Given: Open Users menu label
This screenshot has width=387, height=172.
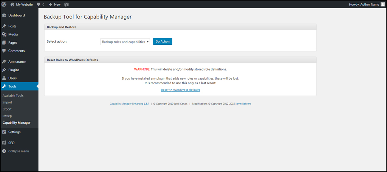Looking at the screenshot, I should [x=12, y=78].
